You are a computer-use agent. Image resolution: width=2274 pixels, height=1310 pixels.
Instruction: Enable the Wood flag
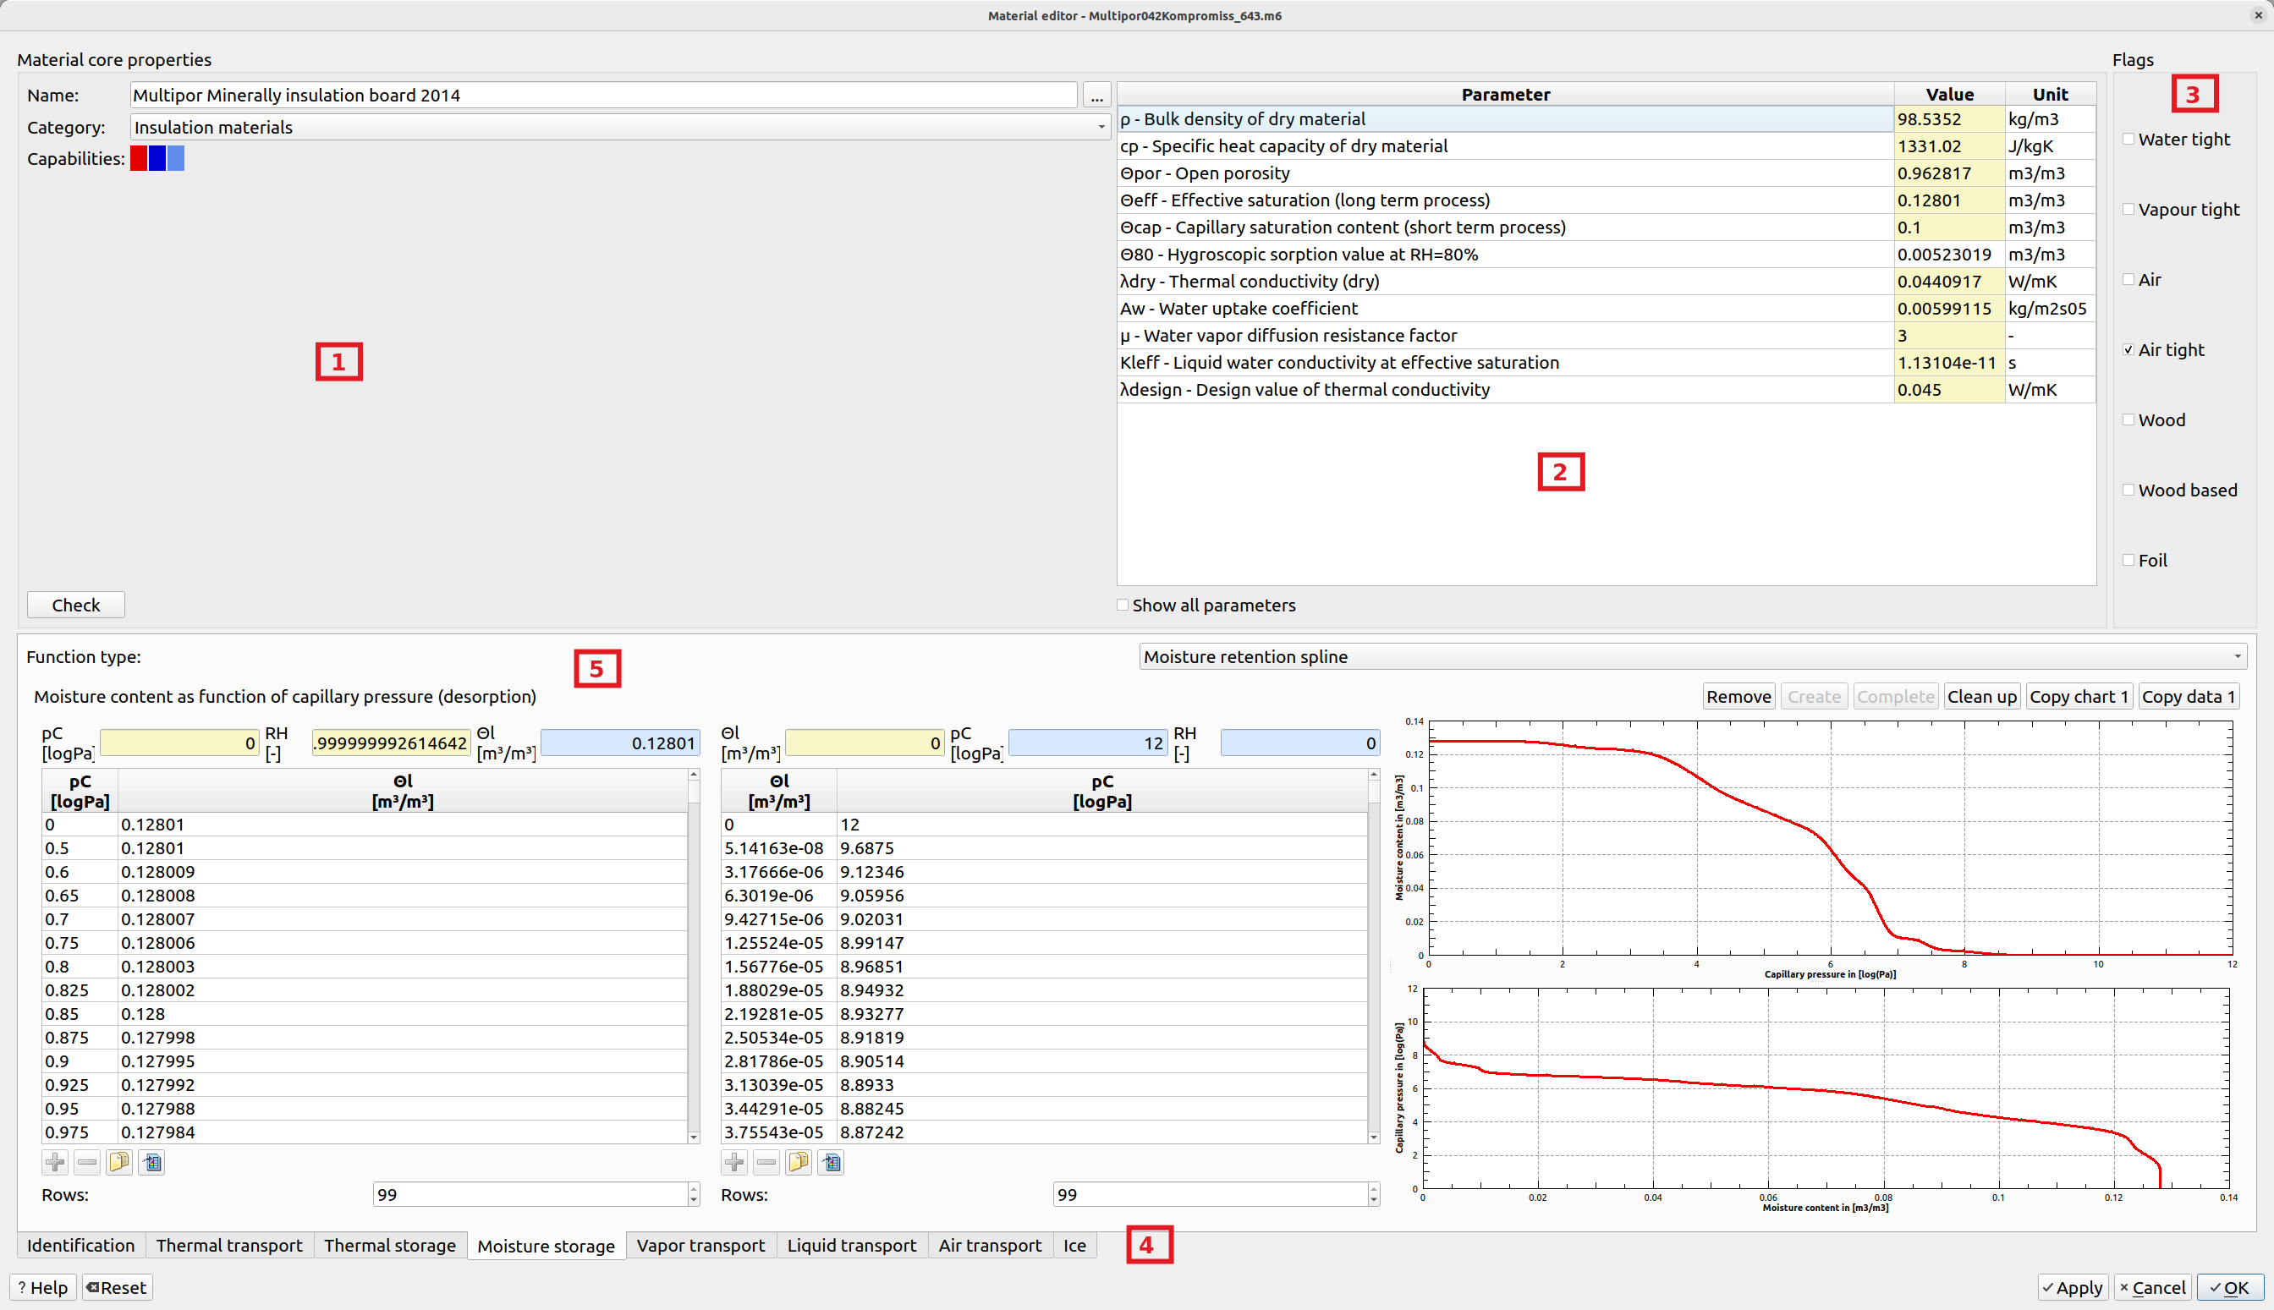click(2128, 420)
